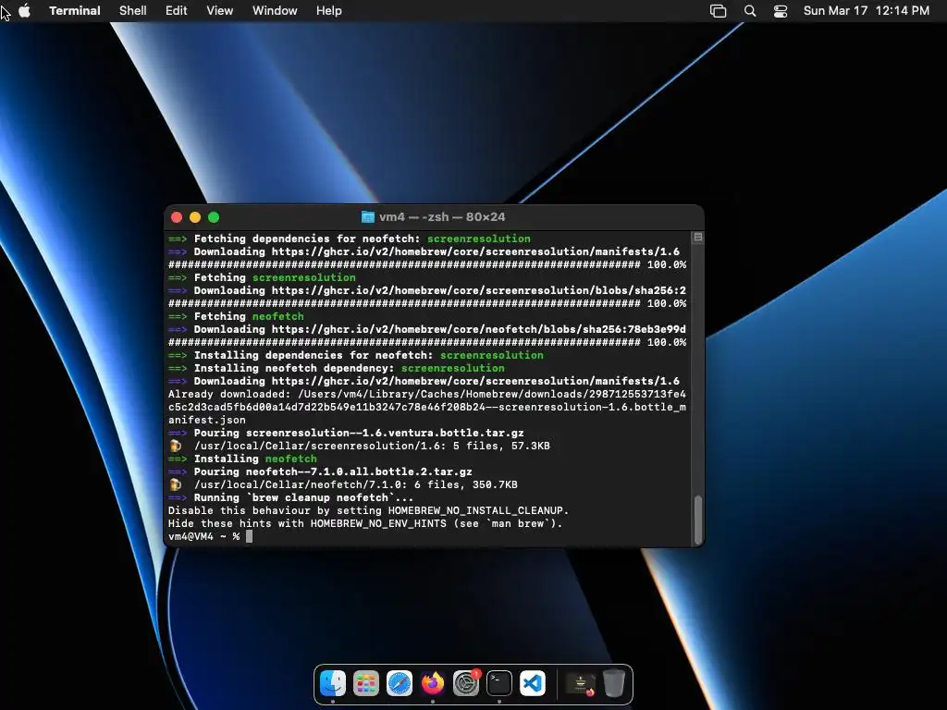Open Launchpad from the Dock
This screenshot has width=947, height=710.
tap(366, 683)
